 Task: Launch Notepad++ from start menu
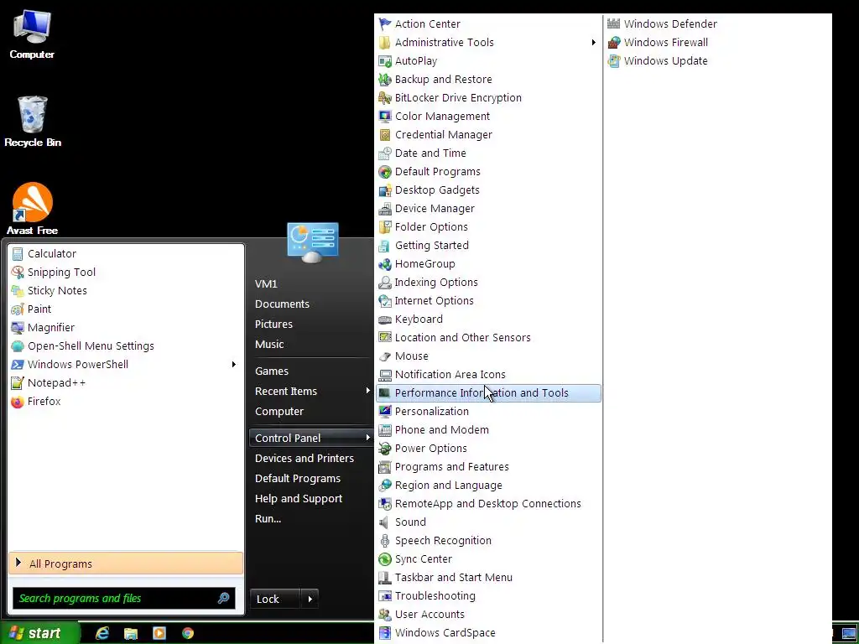coord(126,382)
